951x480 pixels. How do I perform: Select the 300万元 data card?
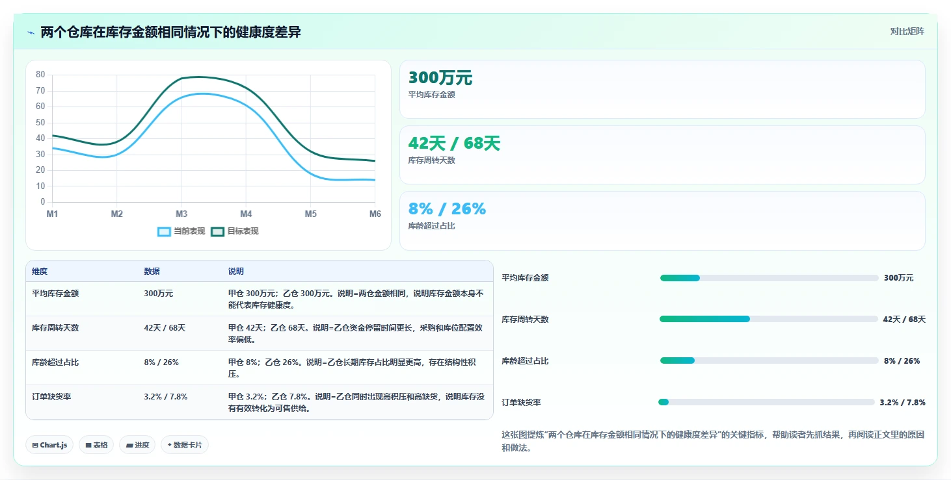click(662, 89)
